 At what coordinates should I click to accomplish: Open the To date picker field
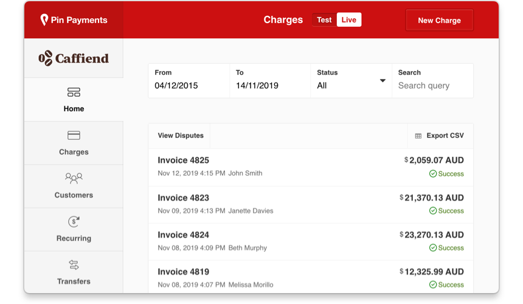[x=269, y=86]
